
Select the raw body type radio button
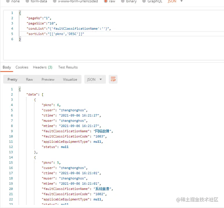pos(106,1)
